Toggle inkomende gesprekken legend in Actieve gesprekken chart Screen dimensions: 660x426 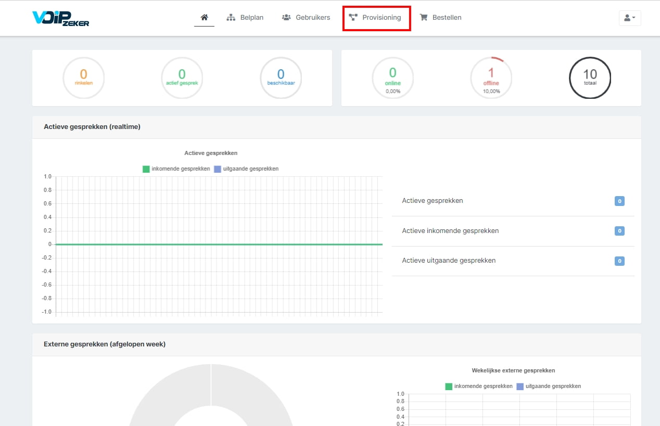coord(176,169)
